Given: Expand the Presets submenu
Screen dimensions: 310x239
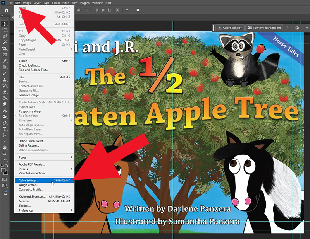Looking at the screenshot, I should click(44, 169).
